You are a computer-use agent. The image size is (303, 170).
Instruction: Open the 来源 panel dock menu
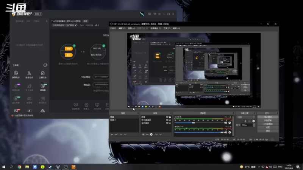click(171, 113)
